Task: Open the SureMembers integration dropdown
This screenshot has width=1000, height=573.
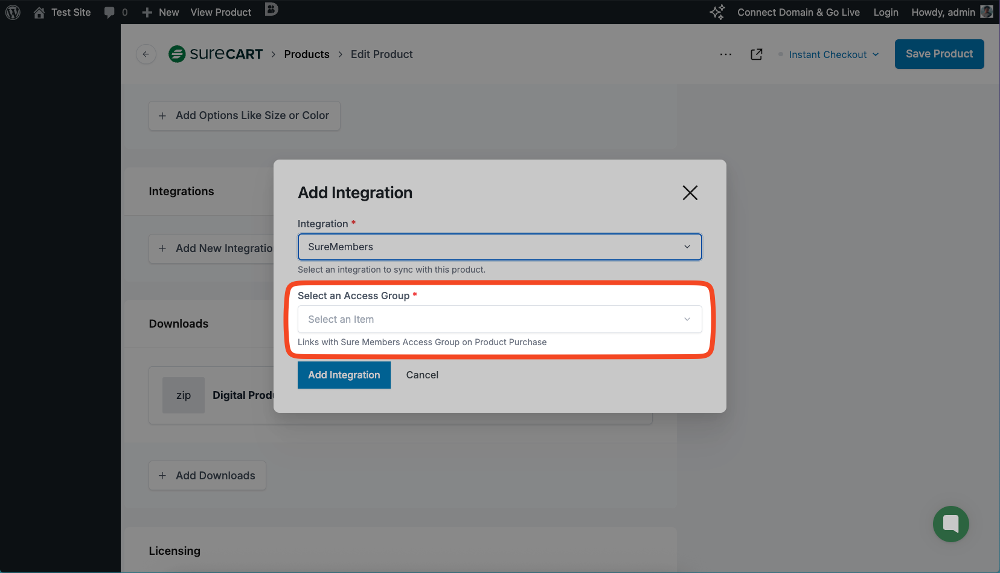Action: 500,247
